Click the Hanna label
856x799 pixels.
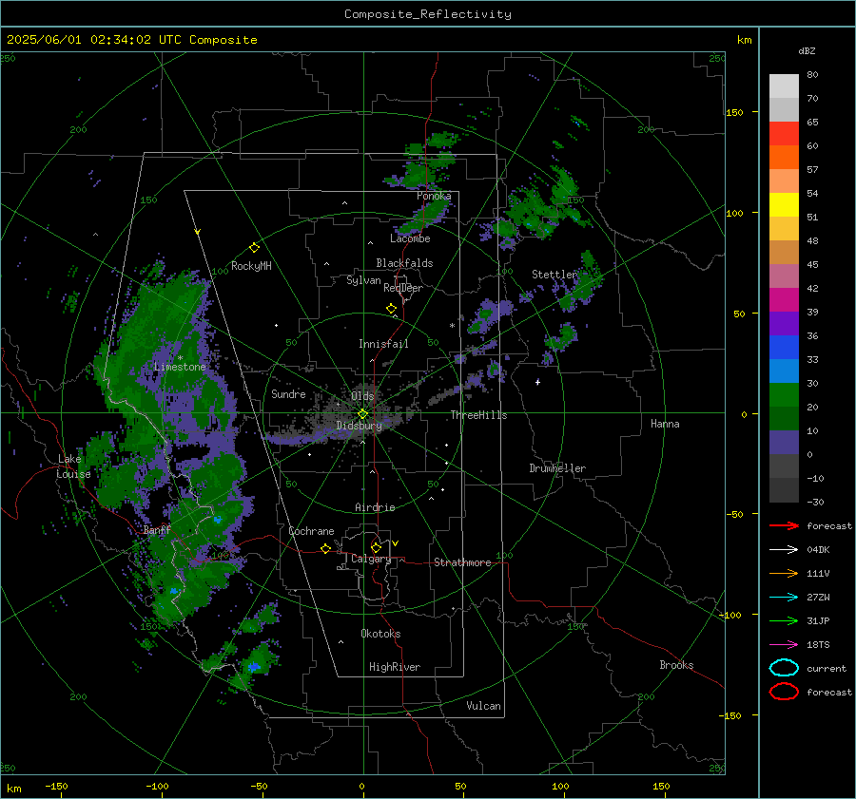tap(665, 424)
